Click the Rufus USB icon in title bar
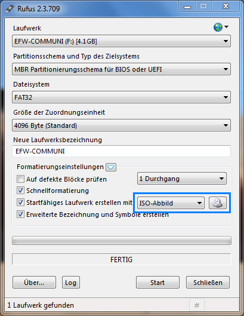This screenshot has height=316, width=244. (x=10, y=9)
